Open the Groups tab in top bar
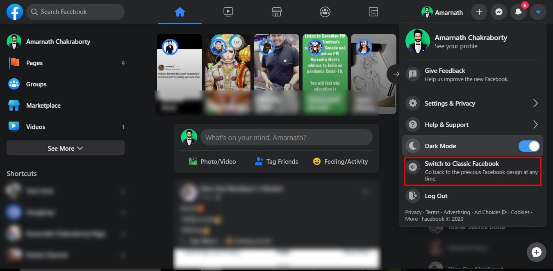 (325, 12)
